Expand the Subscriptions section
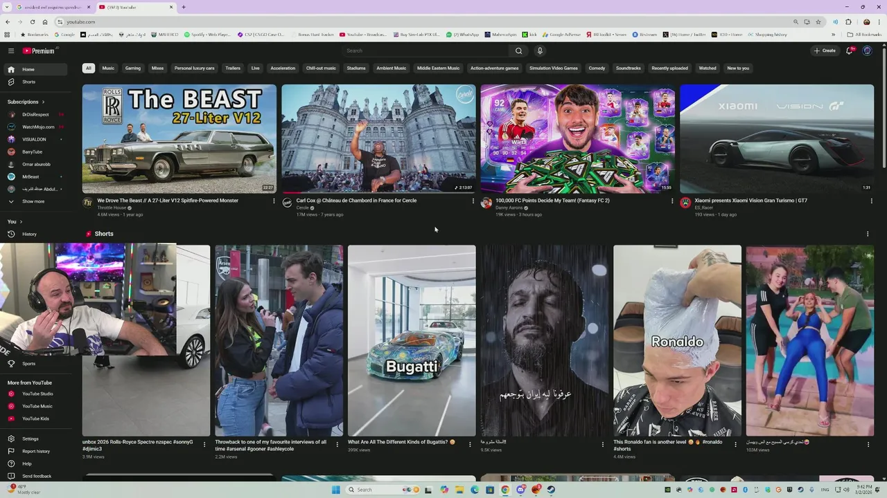 tap(26, 102)
